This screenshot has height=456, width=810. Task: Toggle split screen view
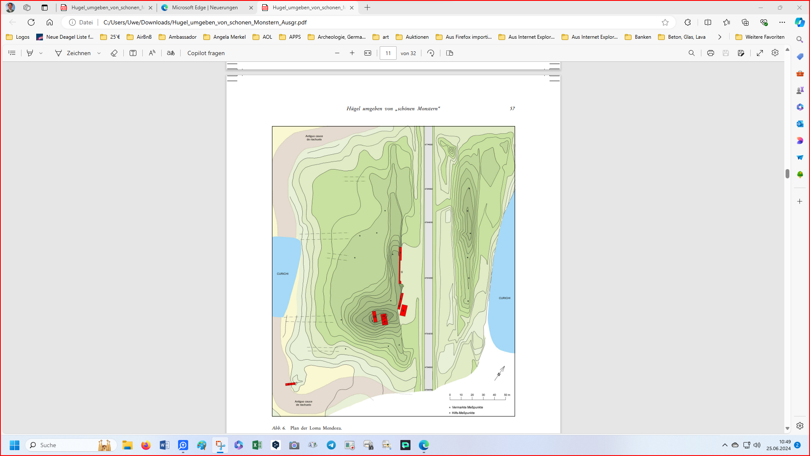(708, 22)
